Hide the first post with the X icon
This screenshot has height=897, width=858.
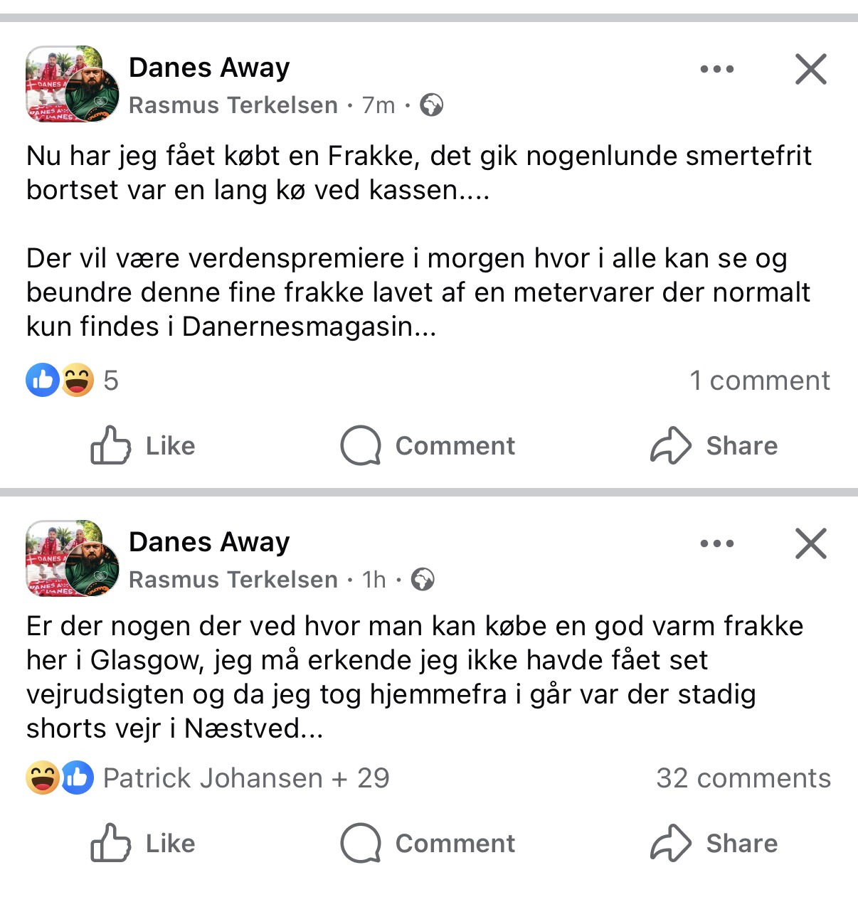[810, 69]
